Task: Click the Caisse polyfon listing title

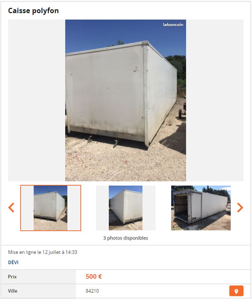Action: coord(33,11)
